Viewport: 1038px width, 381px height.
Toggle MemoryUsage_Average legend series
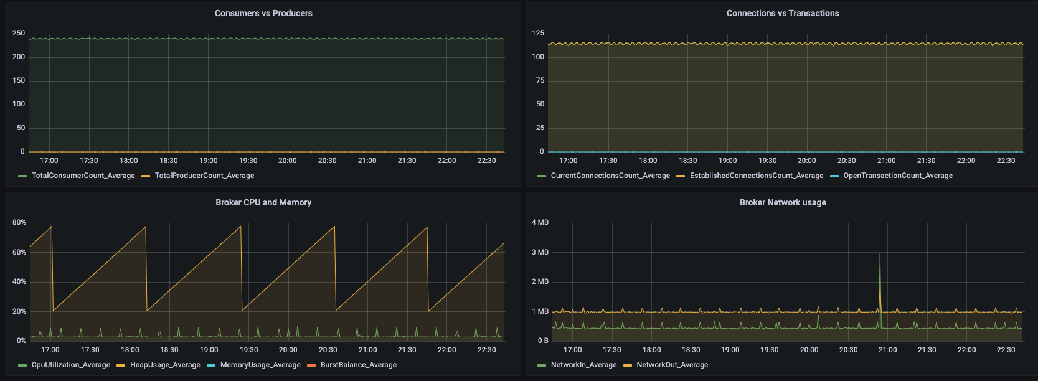pyautogui.click(x=260, y=365)
